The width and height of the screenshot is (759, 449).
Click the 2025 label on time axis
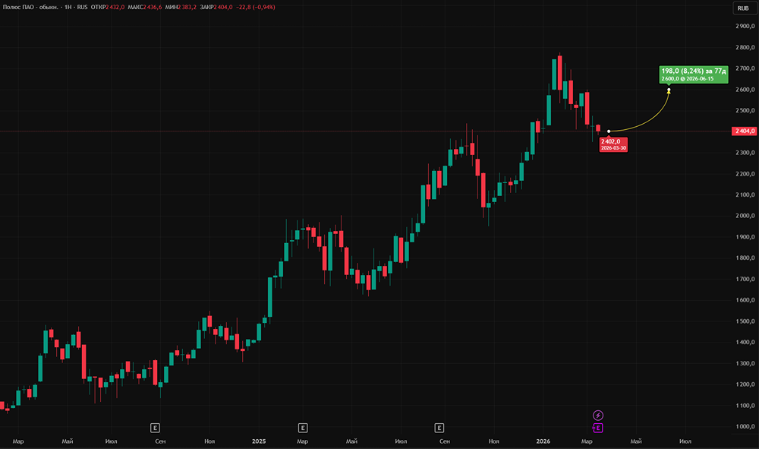[x=259, y=441]
